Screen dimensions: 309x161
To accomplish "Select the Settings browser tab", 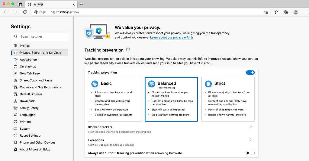I will [51, 4].
